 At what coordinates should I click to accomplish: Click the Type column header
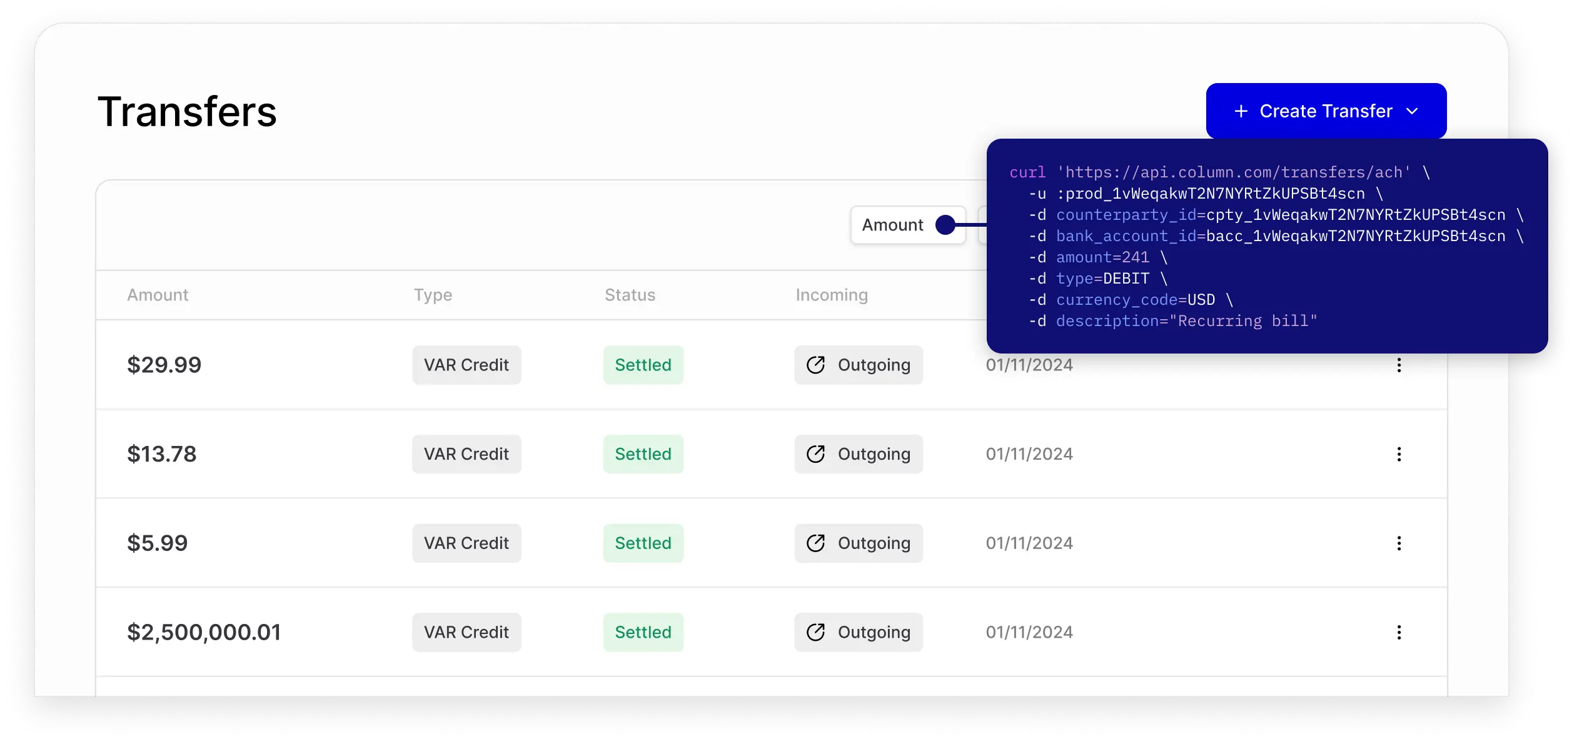[433, 295]
